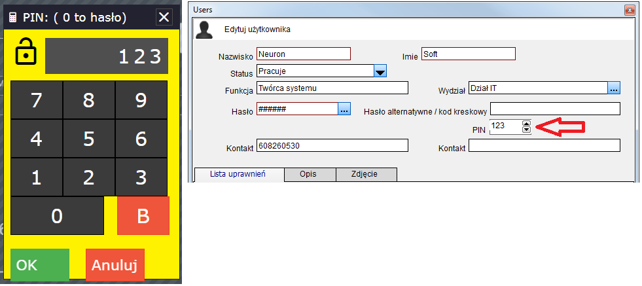Hit the red B backspace key

(x=143, y=215)
